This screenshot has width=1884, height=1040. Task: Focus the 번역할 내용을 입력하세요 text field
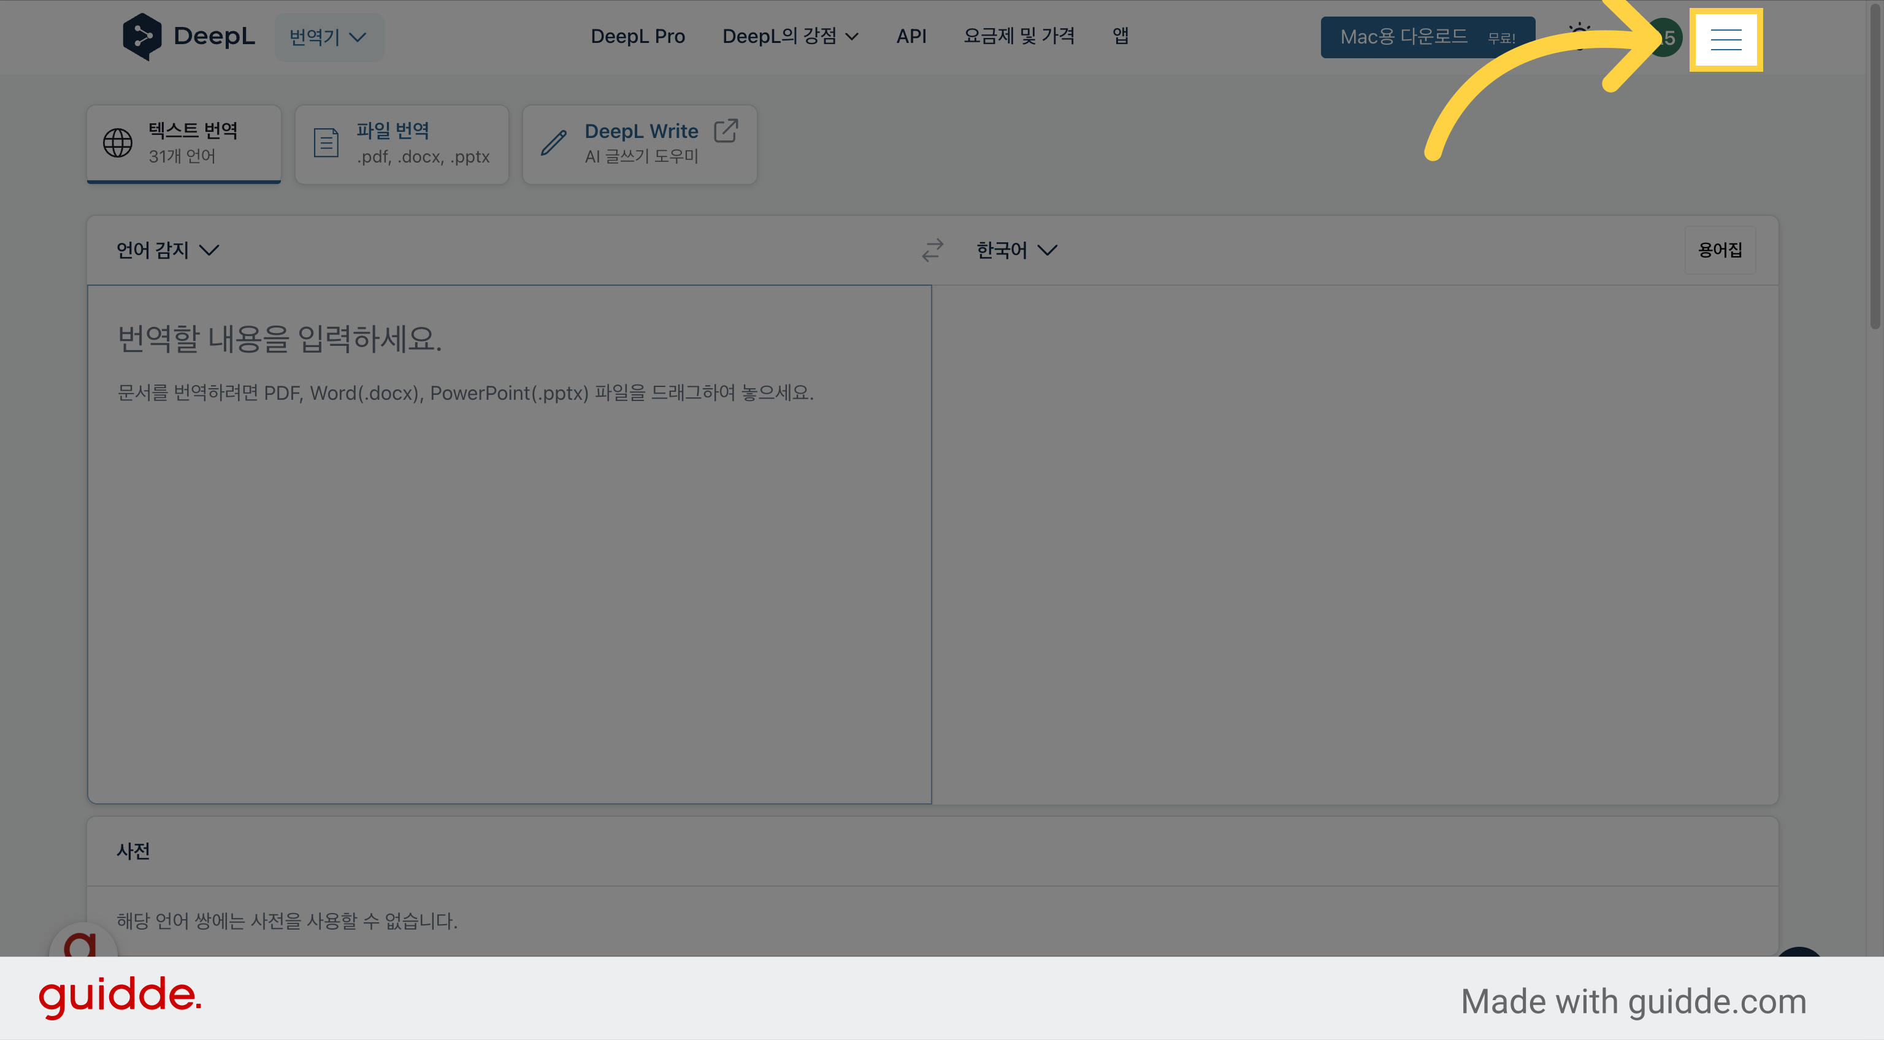click(509, 544)
